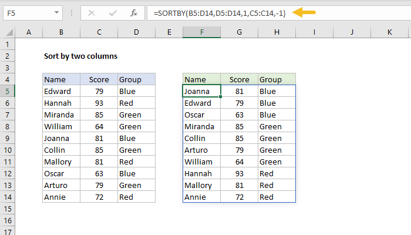Select cell B5 containing Edward

point(61,91)
